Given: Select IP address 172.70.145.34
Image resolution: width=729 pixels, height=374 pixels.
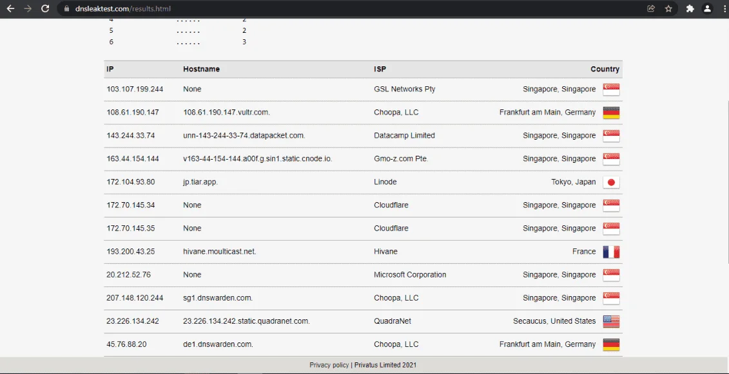Looking at the screenshot, I should 131,205.
